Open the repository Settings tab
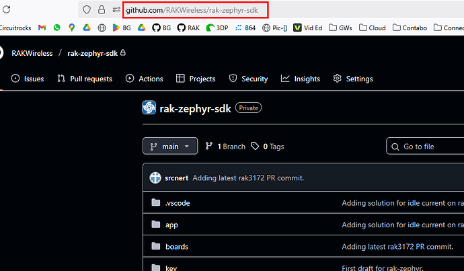The height and width of the screenshot is (271, 464). coord(353,79)
